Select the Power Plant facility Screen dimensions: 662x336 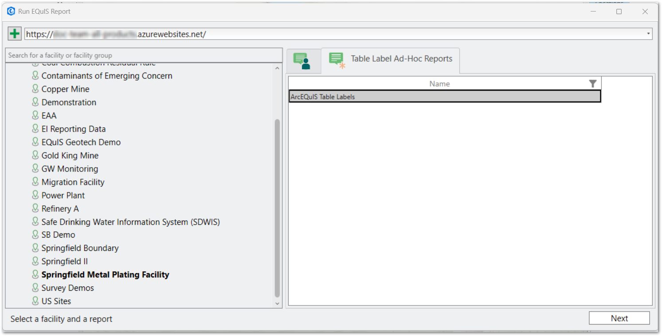tap(63, 195)
